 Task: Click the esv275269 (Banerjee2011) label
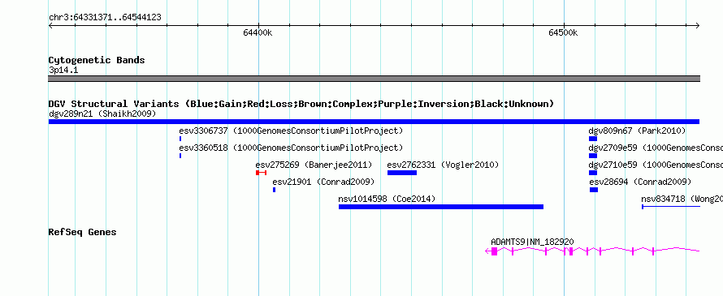(x=314, y=165)
